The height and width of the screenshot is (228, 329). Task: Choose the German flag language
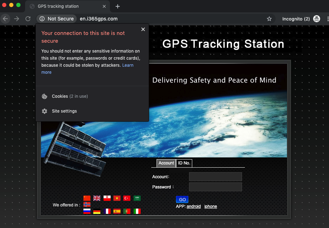click(97, 211)
